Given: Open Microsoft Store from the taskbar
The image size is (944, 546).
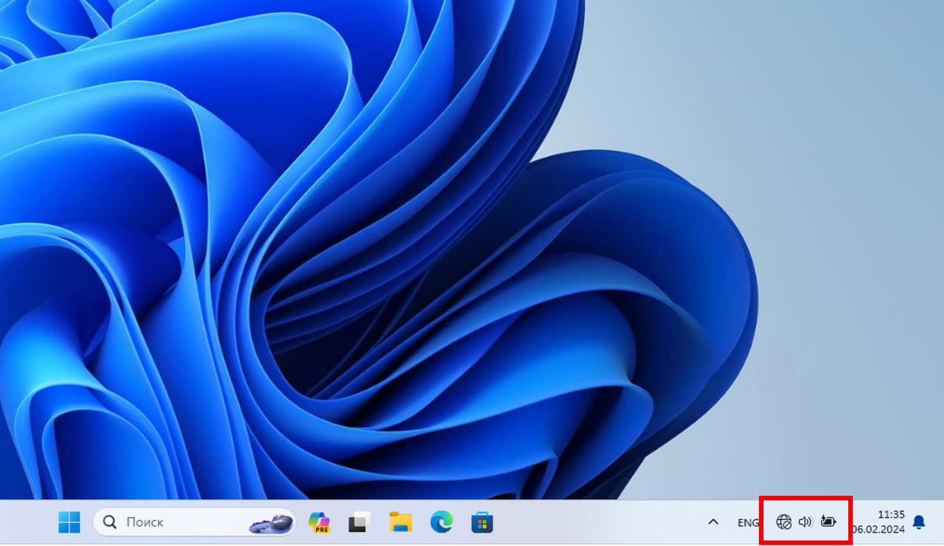Looking at the screenshot, I should click(x=482, y=522).
